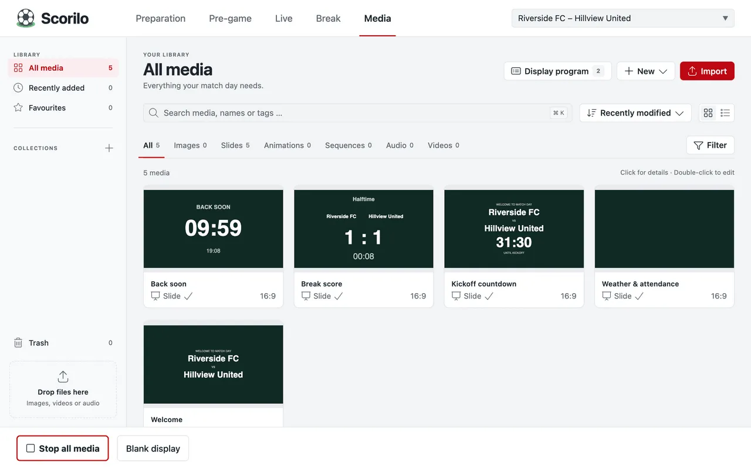
Task: Select the Break score slide thumbnail
Action: [x=364, y=229]
